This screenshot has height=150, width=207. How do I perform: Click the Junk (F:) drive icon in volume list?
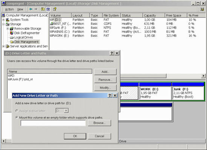click(x=52, y=27)
